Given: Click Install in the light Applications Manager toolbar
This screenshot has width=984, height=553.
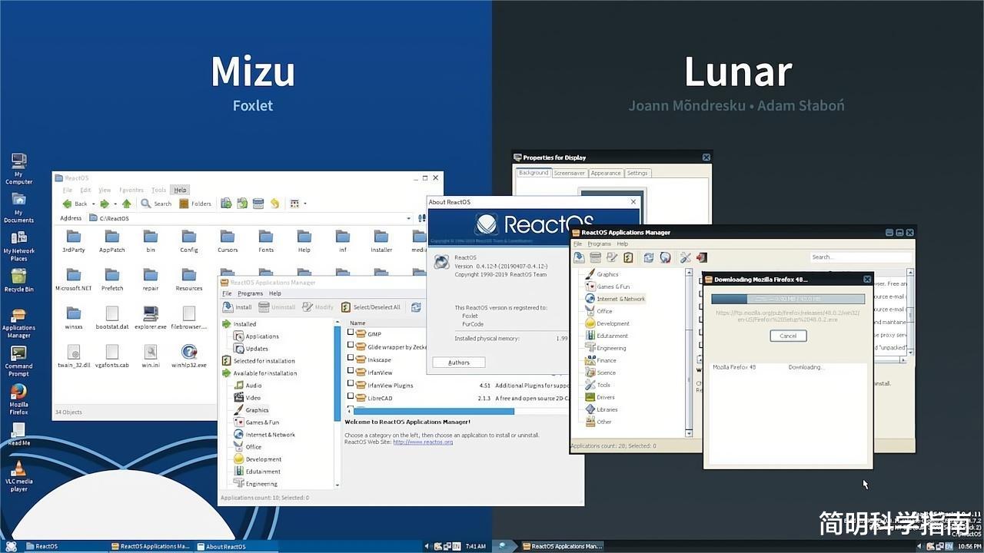Looking at the screenshot, I should [237, 307].
